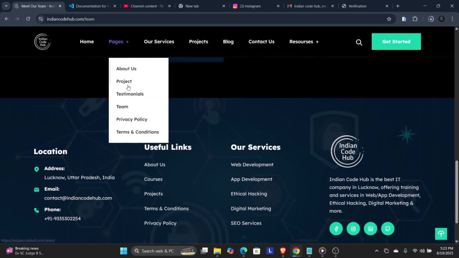The height and width of the screenshot is (258, 459).
Task: Open Terms & Conditions from Pages dropdown
Action: click(x=138, y=132)
